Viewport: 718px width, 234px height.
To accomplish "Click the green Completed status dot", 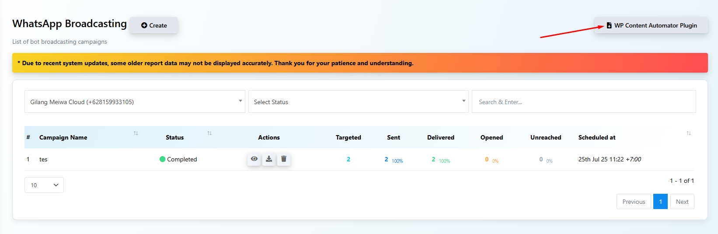I will click(x=163, y=159).
